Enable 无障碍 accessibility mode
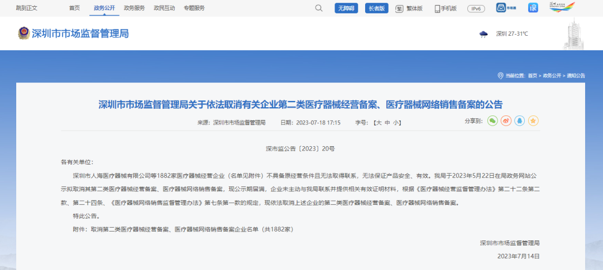The width and height of the screenshot is (603, 270). coord(346,8)
